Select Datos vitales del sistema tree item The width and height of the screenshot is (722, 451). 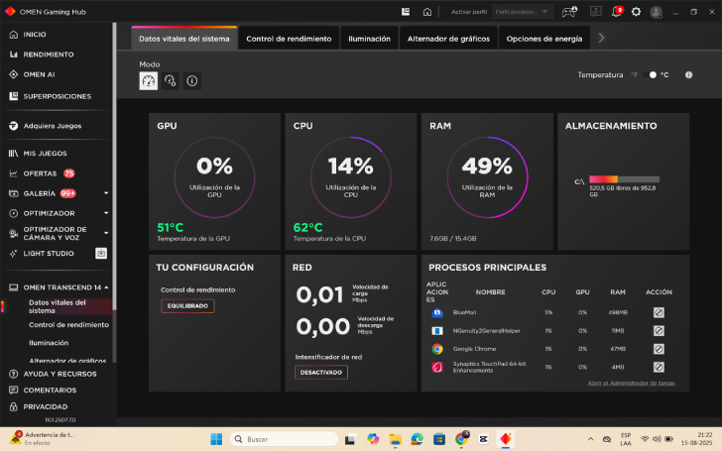coord(58,306)
